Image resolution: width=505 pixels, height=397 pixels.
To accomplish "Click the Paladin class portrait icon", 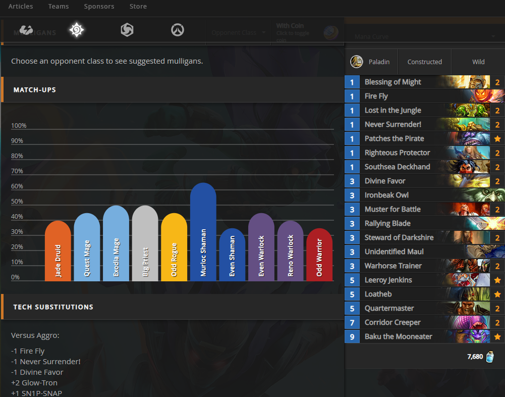I will click(357, 62).
